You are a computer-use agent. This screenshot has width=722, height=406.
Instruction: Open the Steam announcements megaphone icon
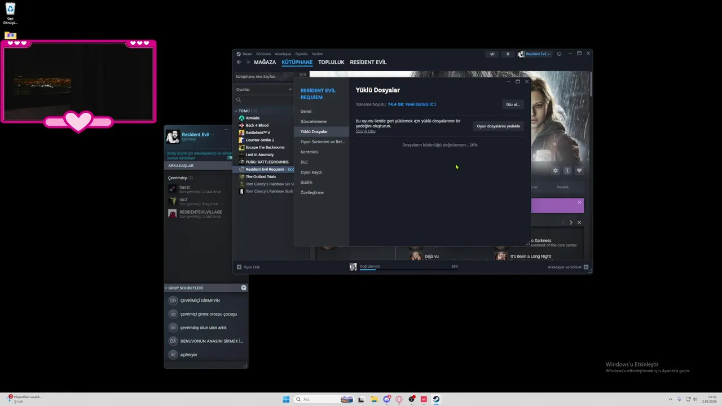click(x=492, y=54)
